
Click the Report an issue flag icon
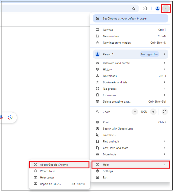35,184
